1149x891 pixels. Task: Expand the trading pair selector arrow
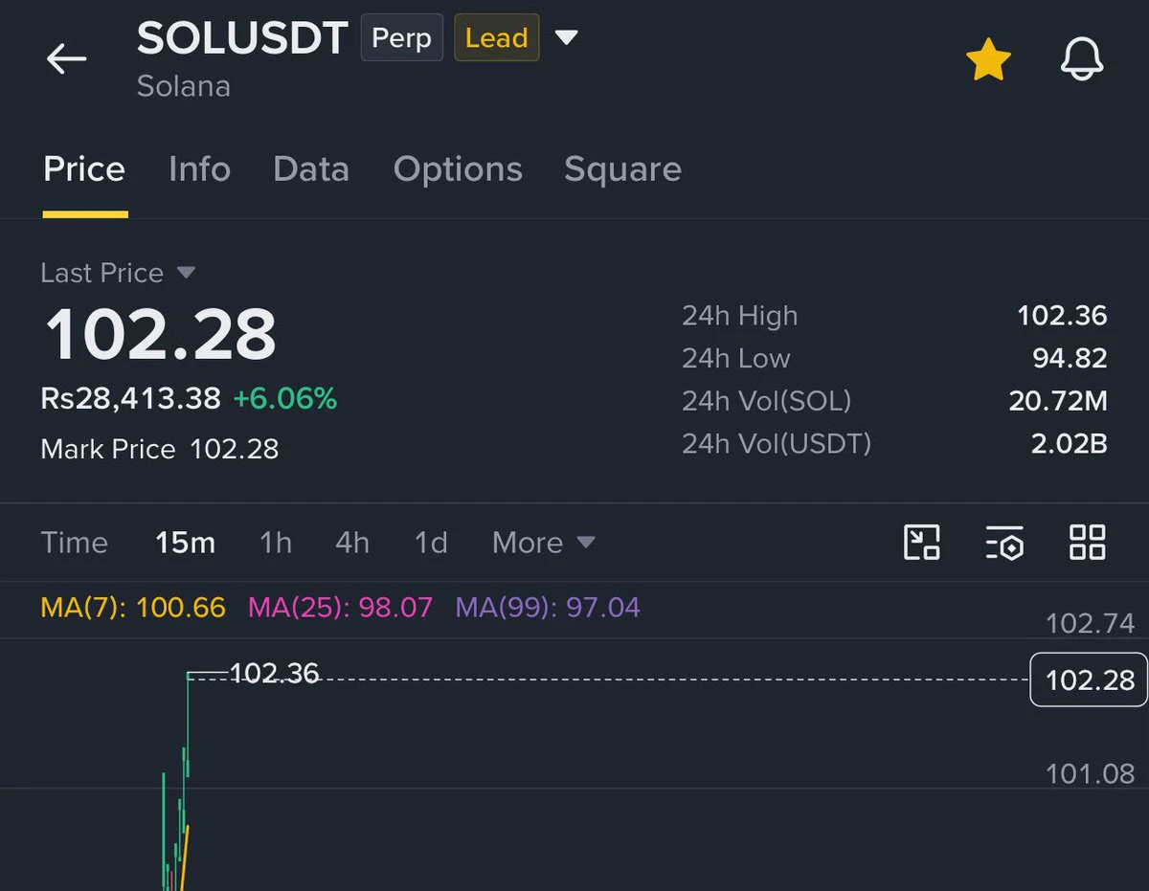567,38
